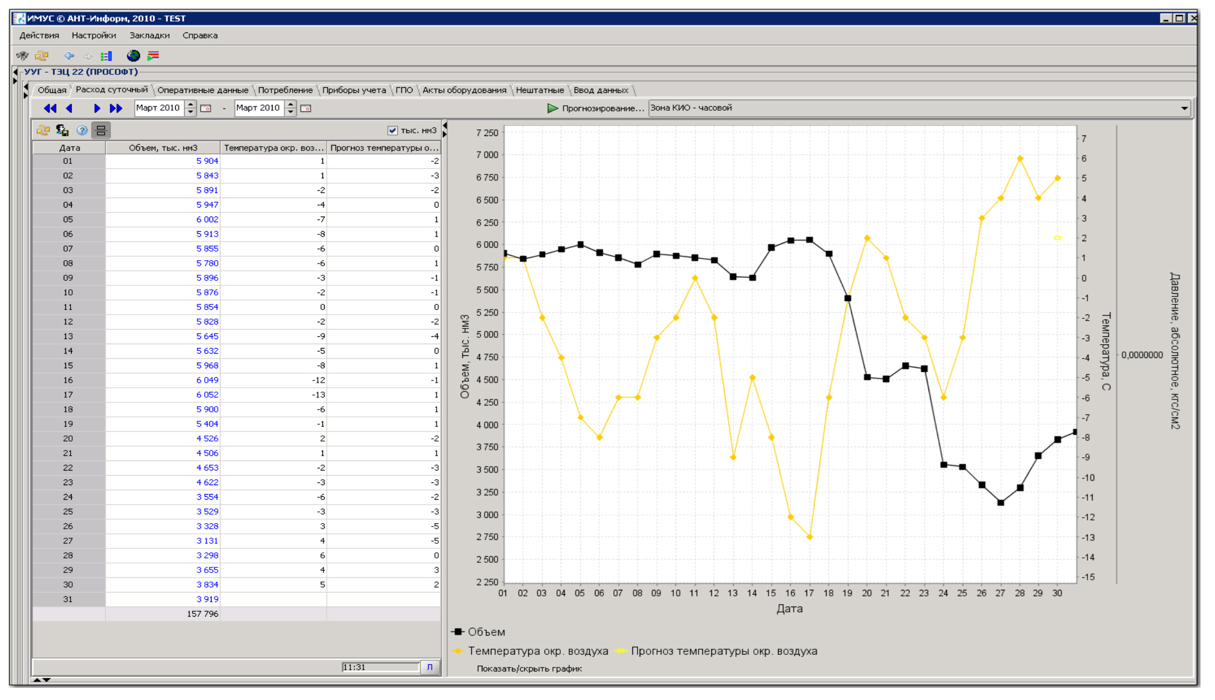Toggle the split layout view button
The image size is (1215, 700).
101,130
